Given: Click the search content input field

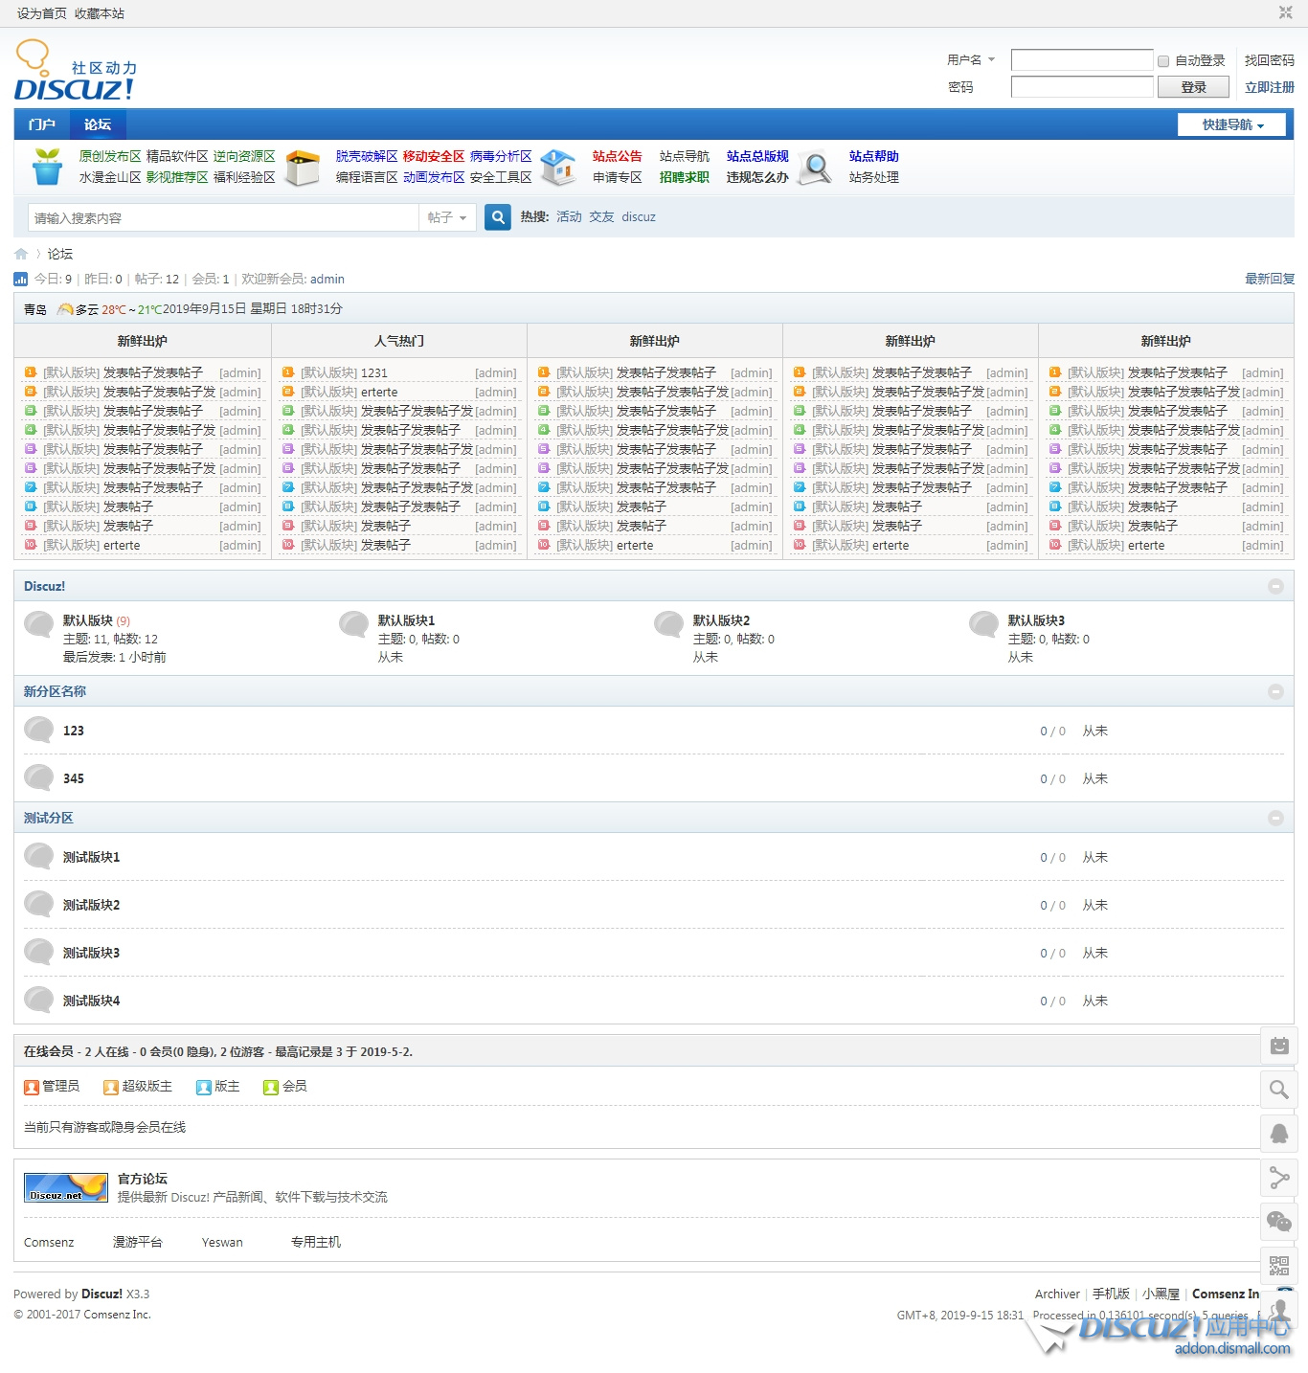Looking at the screenshot, I should (223, 218).
